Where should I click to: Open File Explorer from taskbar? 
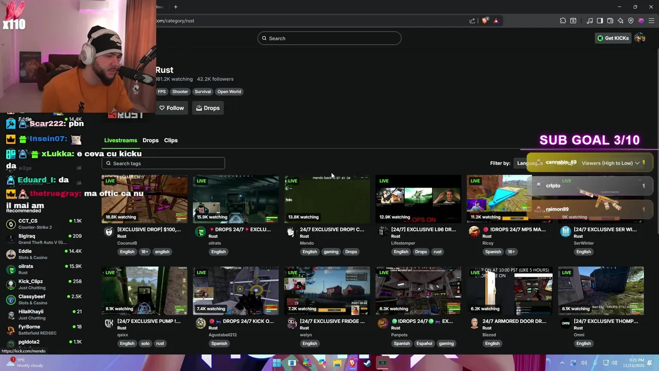point(337,363)
